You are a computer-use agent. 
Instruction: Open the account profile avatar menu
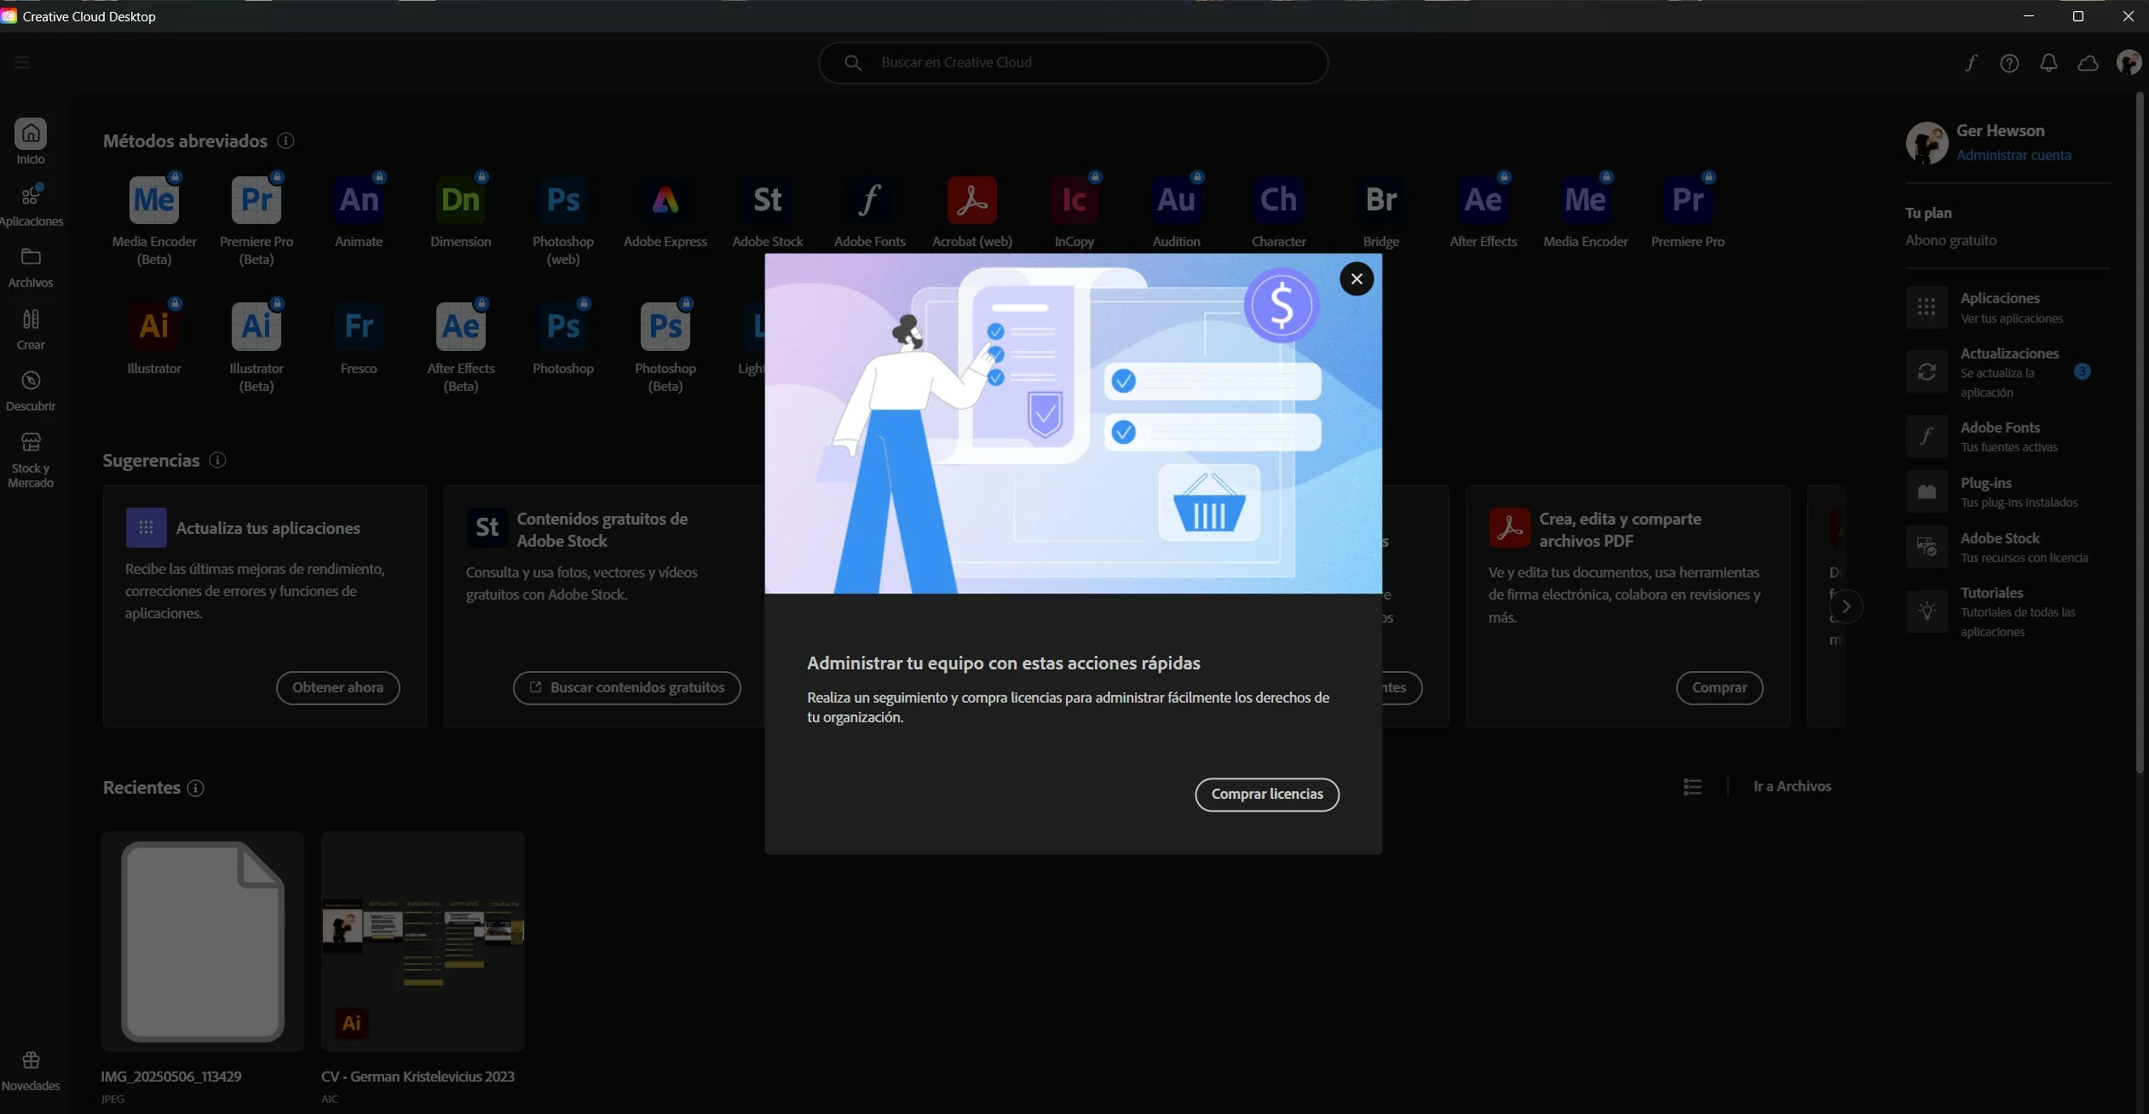pos(2128,62)
